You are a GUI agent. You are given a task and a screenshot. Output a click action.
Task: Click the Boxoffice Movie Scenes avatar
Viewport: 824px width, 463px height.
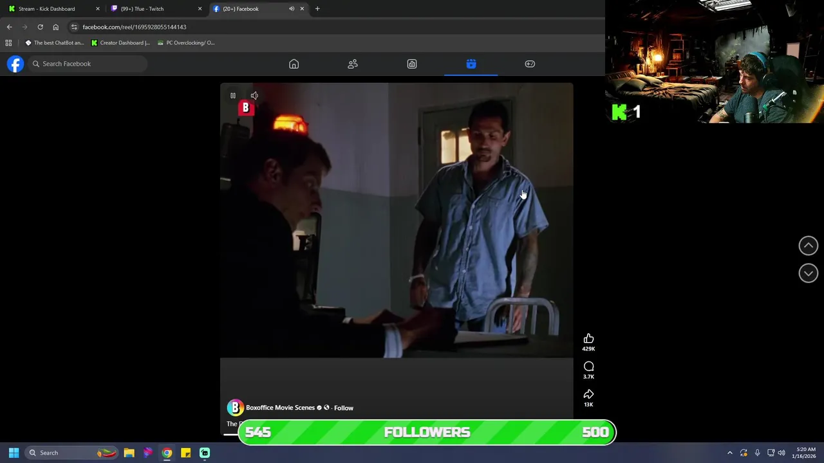(235, 408)
